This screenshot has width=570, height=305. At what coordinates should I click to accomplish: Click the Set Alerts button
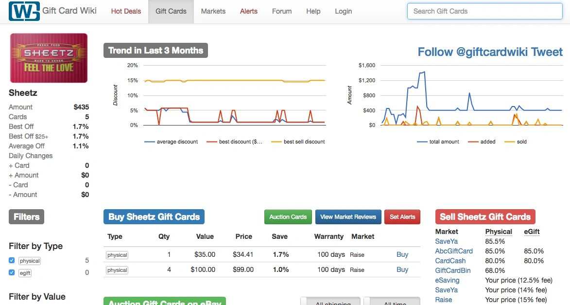tap(402, 217)
